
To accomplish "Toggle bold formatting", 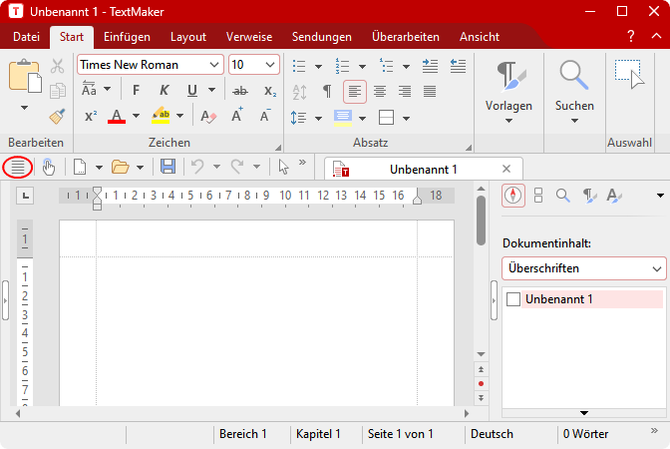I will [x=138, y=91].
